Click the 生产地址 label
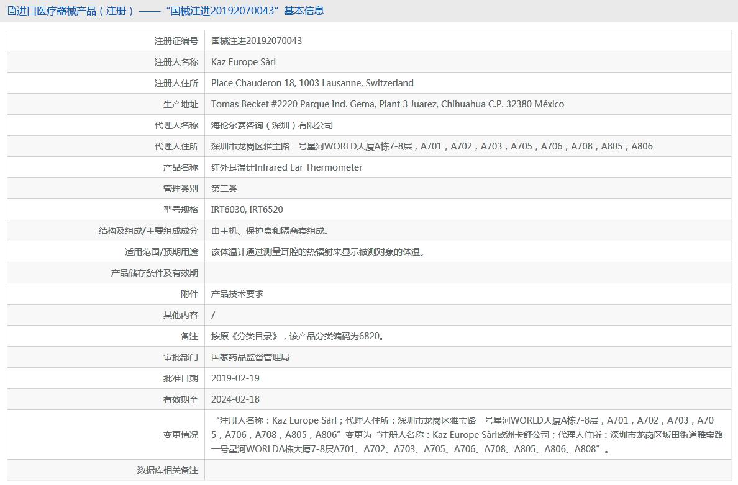The image size is (738, 485). [x=181, y=104]
